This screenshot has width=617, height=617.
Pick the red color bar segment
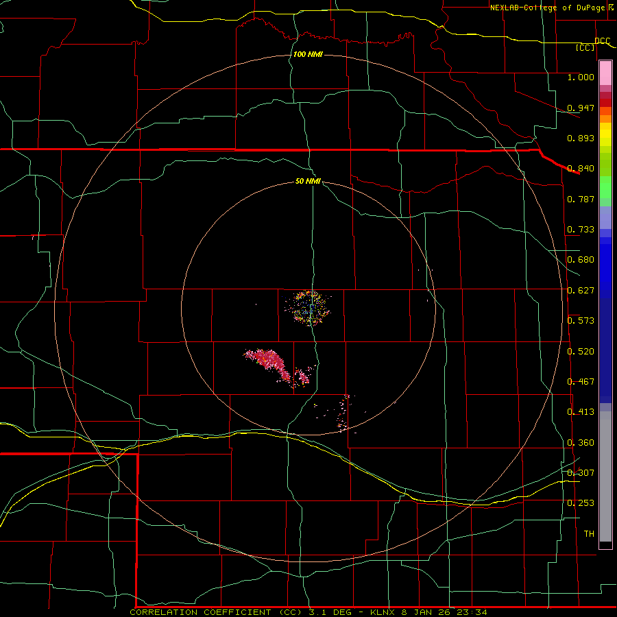605,102
